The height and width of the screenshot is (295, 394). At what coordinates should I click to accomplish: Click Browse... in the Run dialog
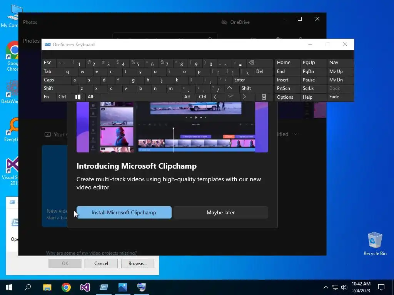point(137,264)
